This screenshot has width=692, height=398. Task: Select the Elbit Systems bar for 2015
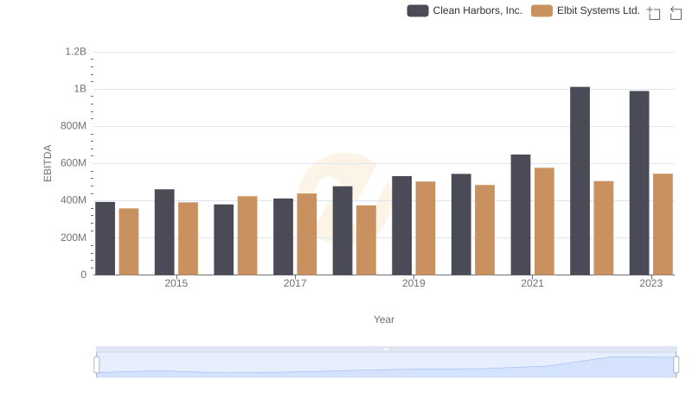tap(188, 238)
